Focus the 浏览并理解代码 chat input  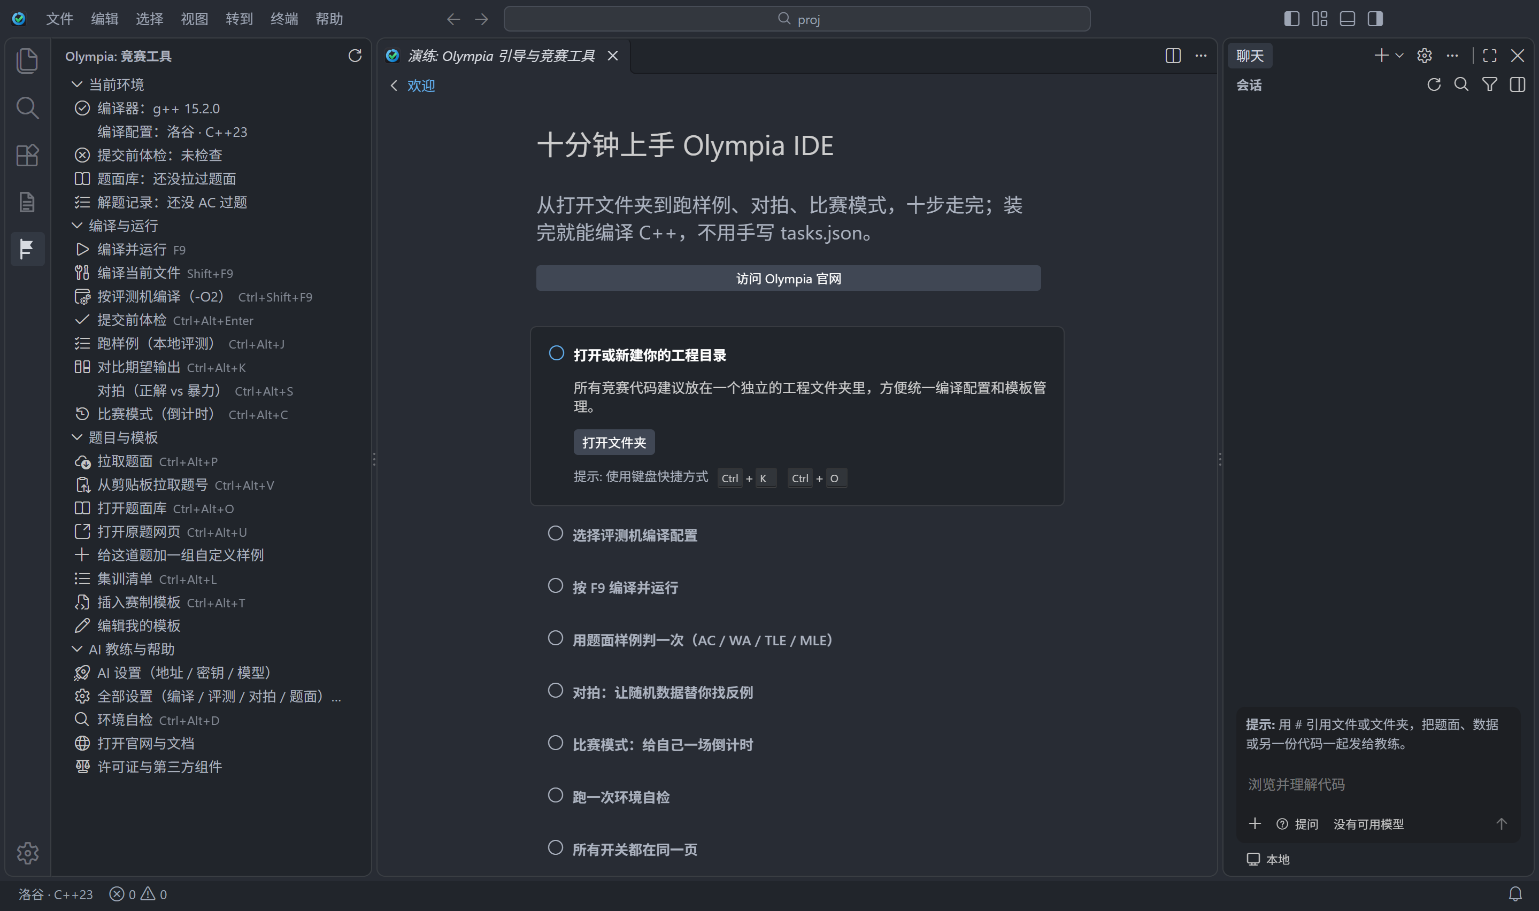click(x=1378, y=784)
